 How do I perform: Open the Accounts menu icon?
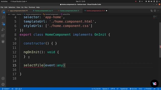3,78
